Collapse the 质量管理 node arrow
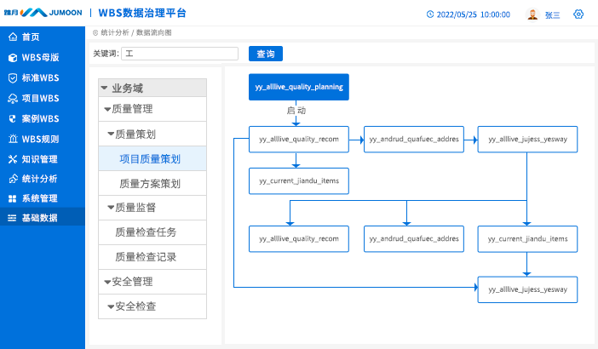Screen dimensions: 598x349 107,109
